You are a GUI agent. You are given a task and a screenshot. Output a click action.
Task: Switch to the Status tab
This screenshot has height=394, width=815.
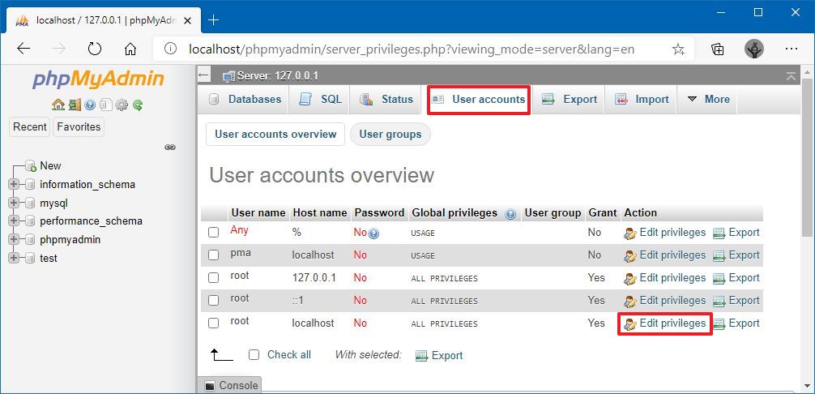click(386, 99)
